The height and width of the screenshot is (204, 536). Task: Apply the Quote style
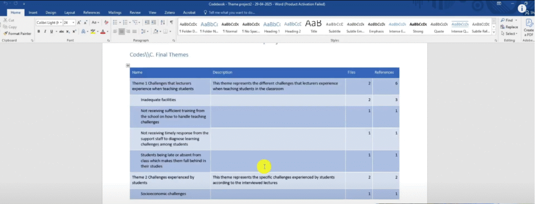(x=439, y=27)
